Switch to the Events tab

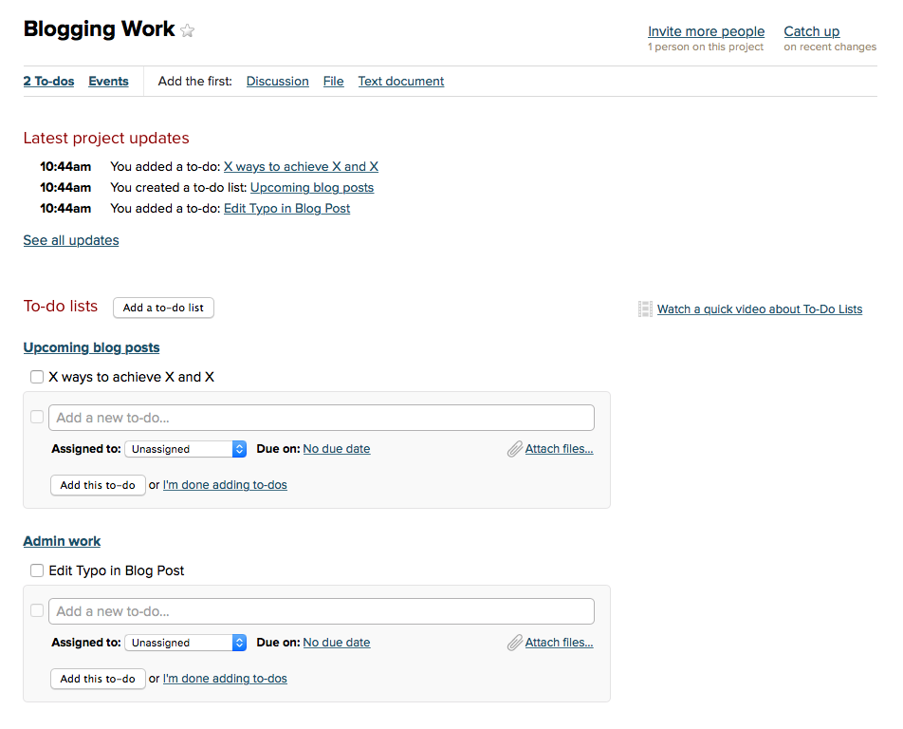tap(108, 82)
